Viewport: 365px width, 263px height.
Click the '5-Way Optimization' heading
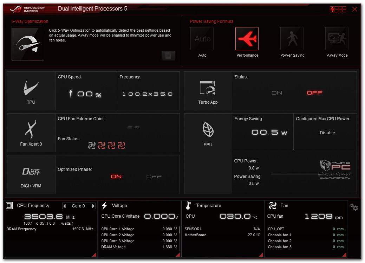point(30,21)
